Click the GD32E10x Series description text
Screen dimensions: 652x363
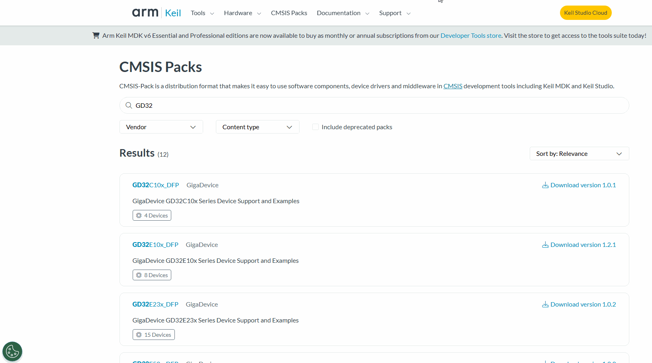pos(215,260)
